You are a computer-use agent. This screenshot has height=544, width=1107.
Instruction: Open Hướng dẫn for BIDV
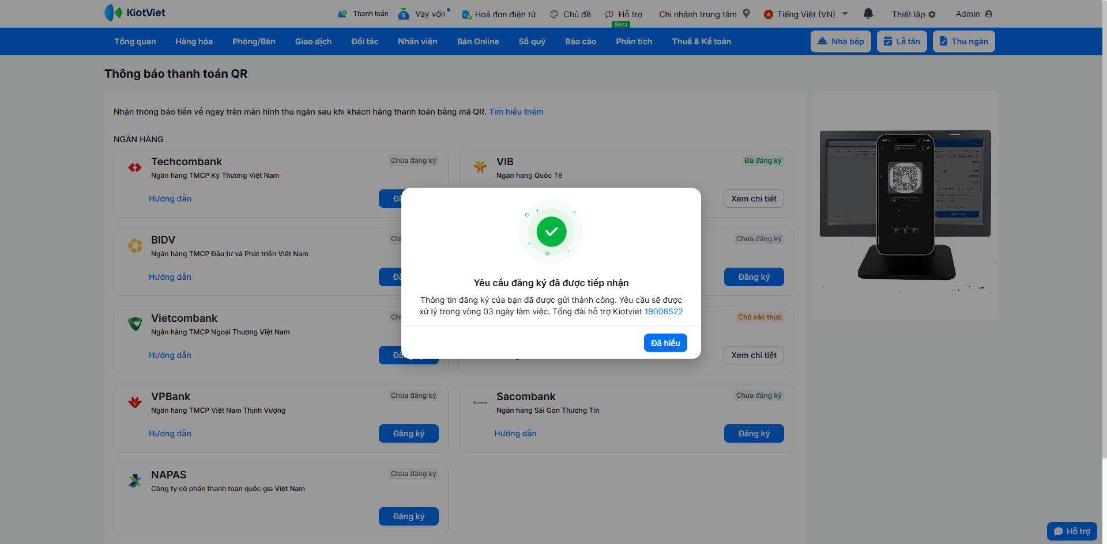tap(170, 277)
